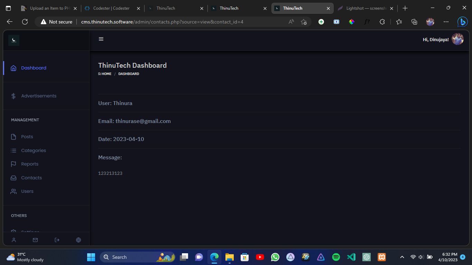Click the 'ThinuTech Dashboard' heading

(132, 65)
